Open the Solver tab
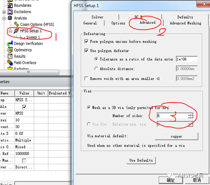The image size is (210, 185). pyautogui.click(x=98, y=17)
